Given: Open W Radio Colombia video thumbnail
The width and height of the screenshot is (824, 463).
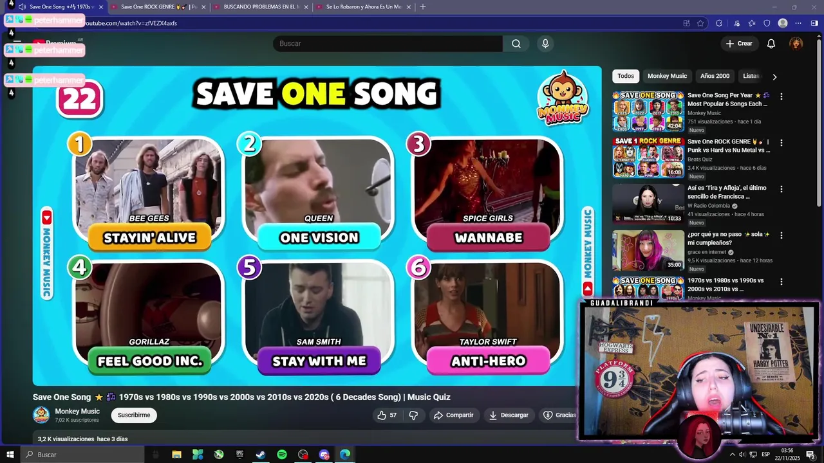Looking at the screenshot, I should point(648,204).
